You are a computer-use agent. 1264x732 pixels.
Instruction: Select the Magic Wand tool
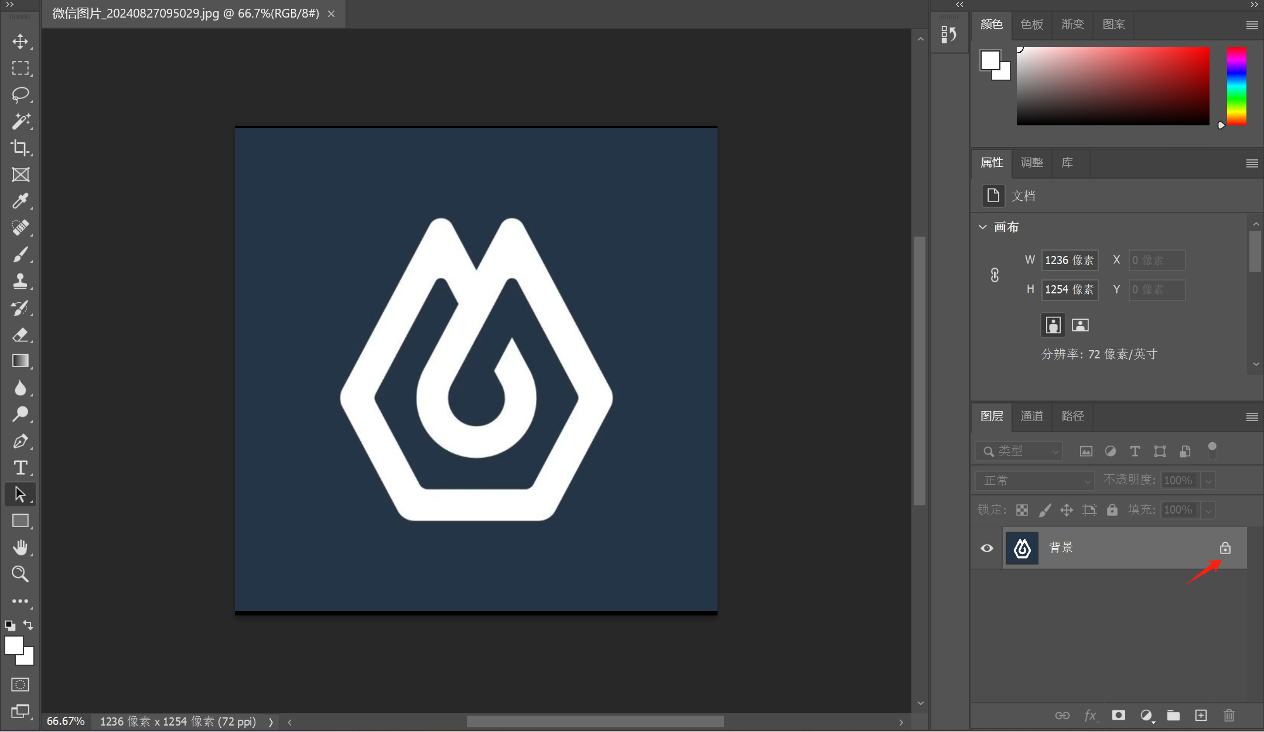pos(21,121)
